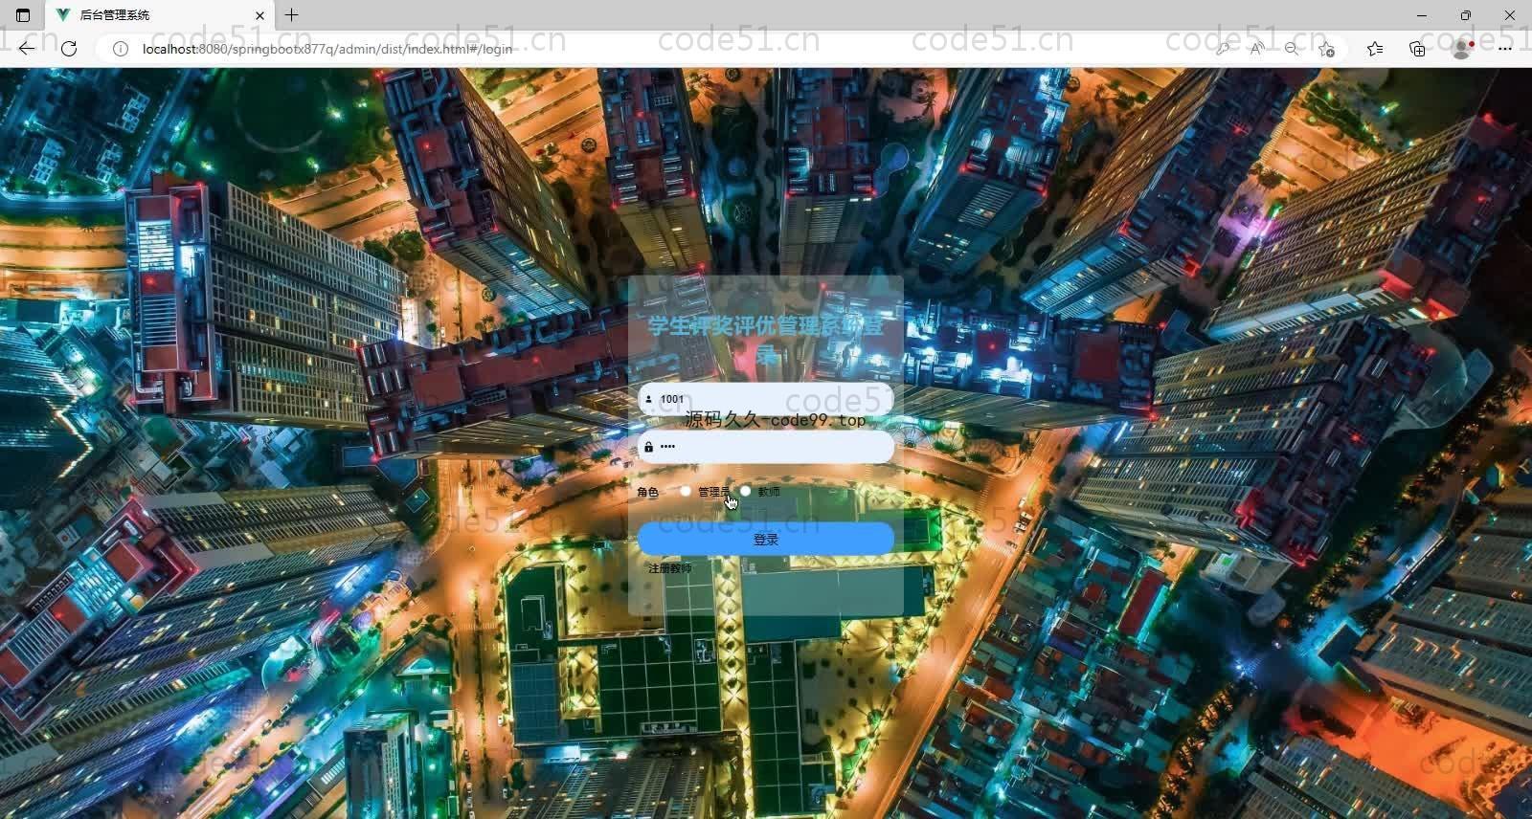Click the browser back arrow
Viewport: 1532px width, 819px height.
click(x=26, y=48)
